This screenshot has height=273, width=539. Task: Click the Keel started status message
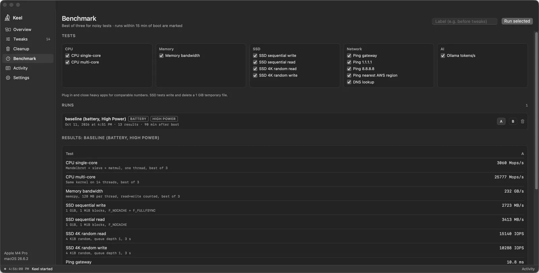click(42, 269)
